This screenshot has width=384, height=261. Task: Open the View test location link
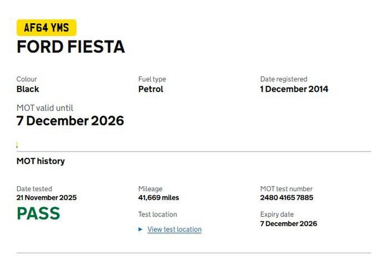tap(174, 230)
